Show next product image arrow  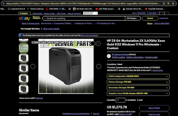coord(99,66)
